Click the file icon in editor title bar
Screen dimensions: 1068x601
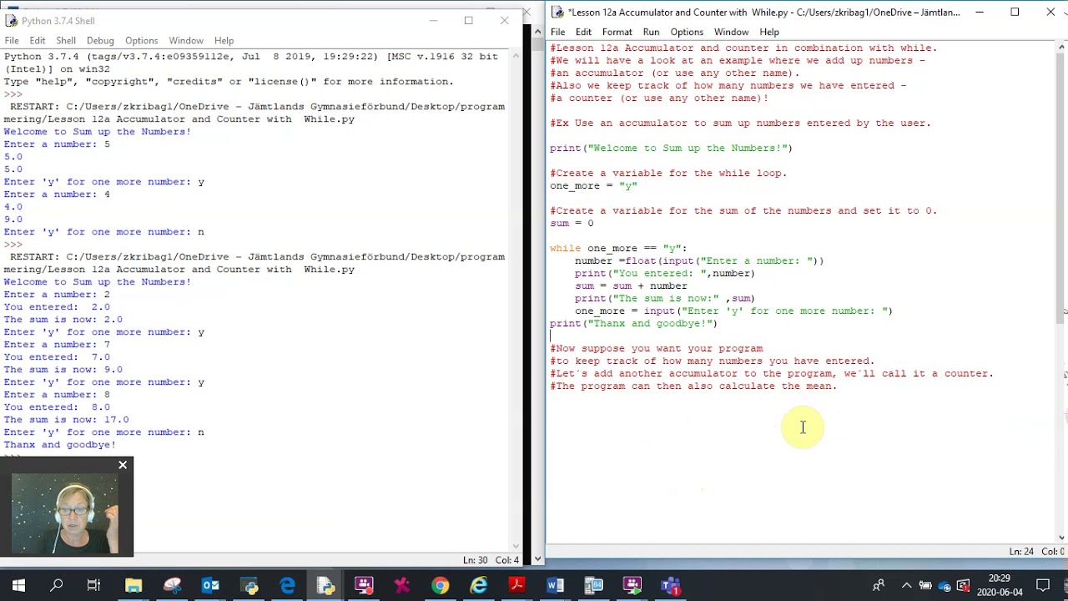pos(557,12)
